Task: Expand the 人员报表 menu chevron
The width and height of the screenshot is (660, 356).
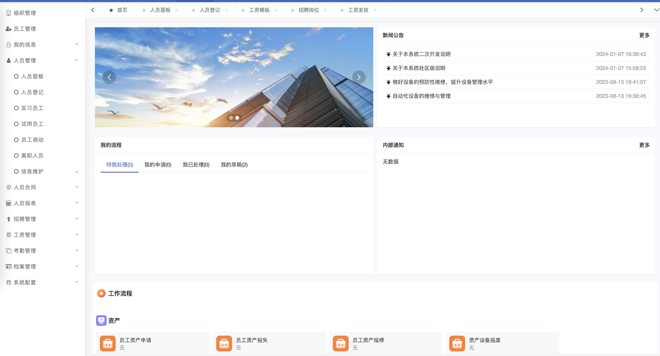Action: coord(77,203)
